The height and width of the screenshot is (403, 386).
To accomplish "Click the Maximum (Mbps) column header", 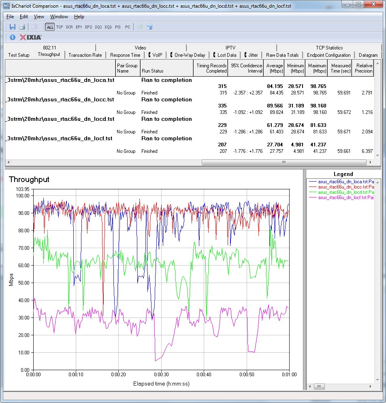I will (316, 68).
